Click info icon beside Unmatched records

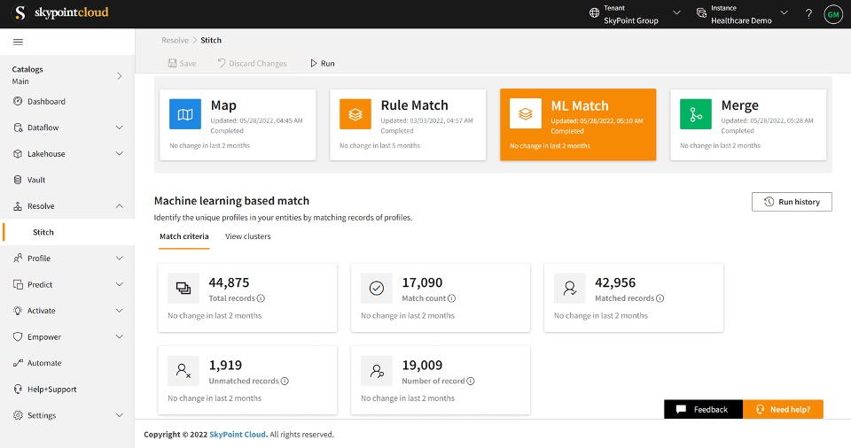click(285, 381)
